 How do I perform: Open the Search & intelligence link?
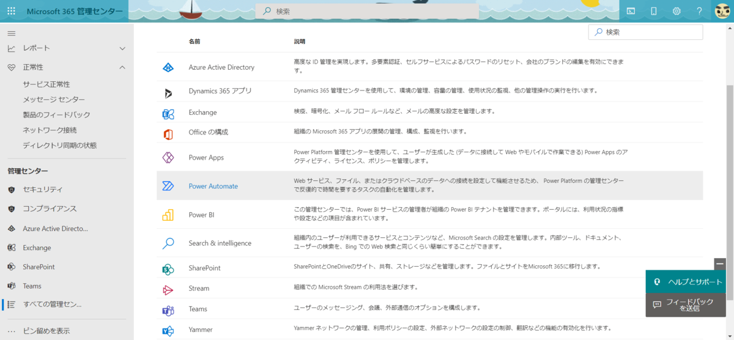pos(220,243)
